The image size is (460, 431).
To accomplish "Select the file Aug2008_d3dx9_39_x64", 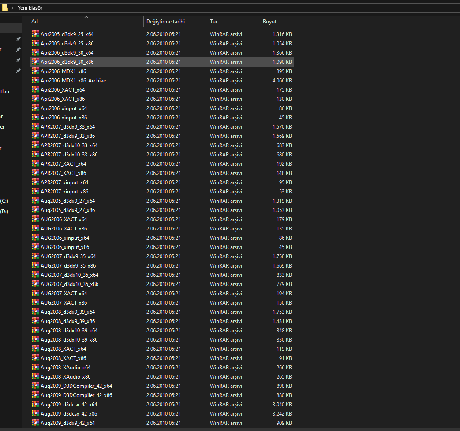I will tap(162, 312).
